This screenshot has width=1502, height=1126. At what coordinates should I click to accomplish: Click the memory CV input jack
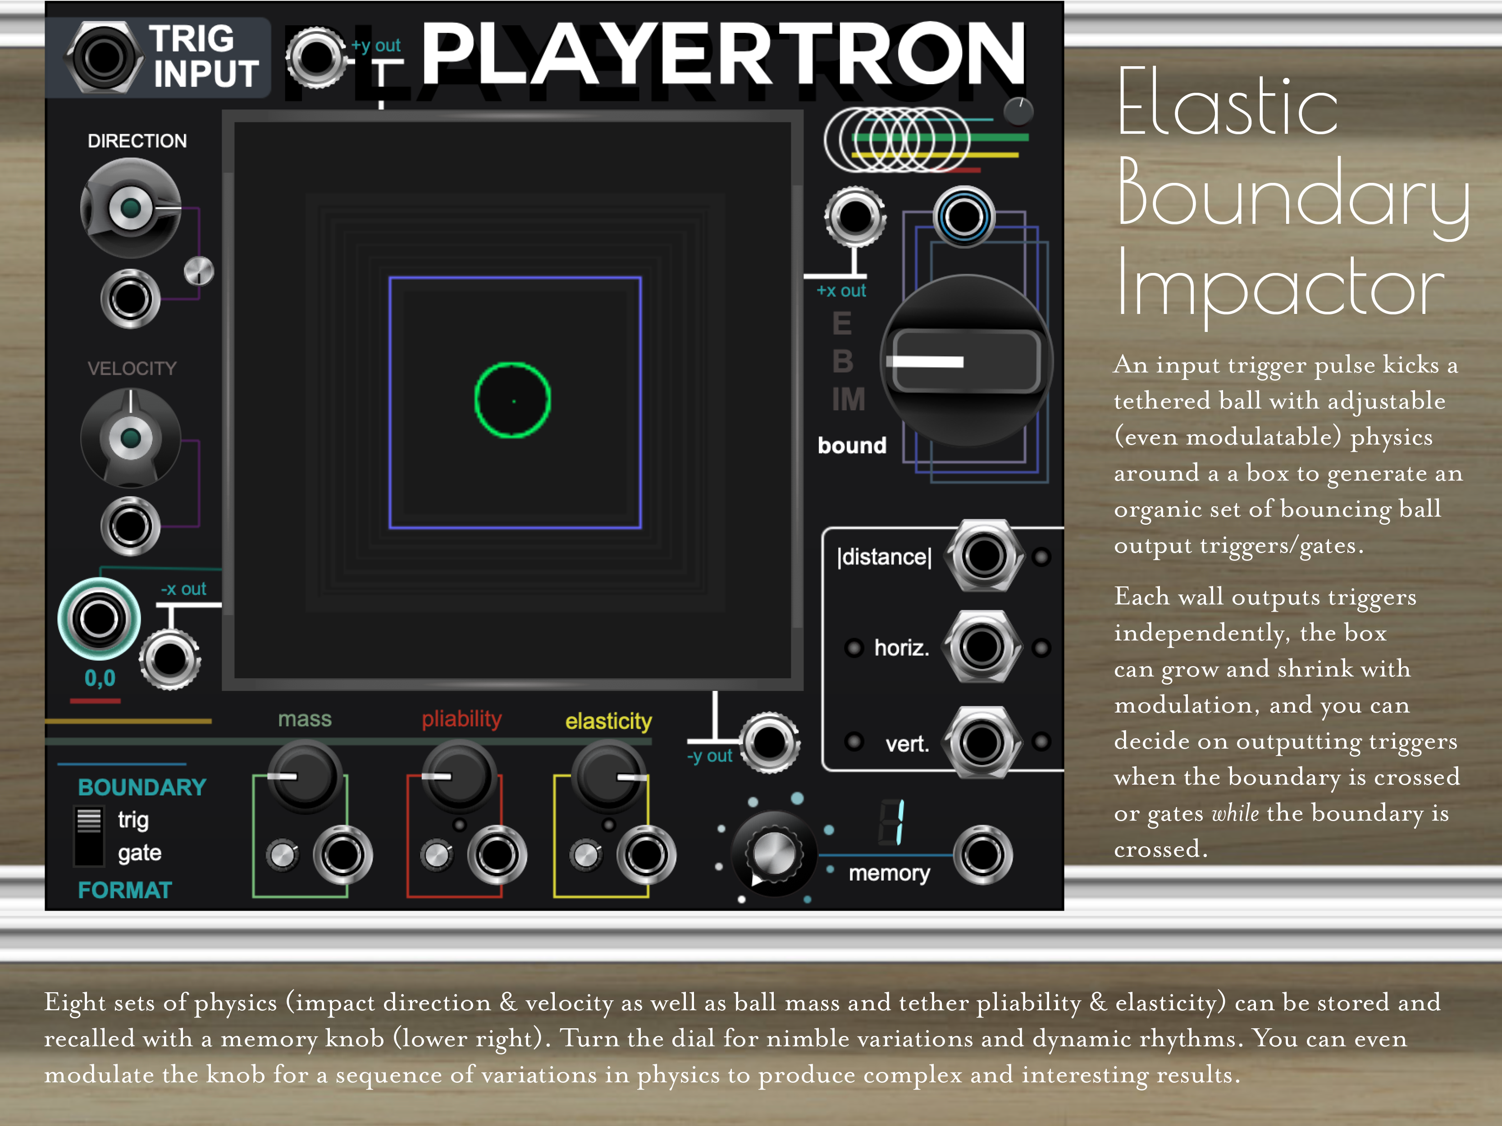[982, 854]
